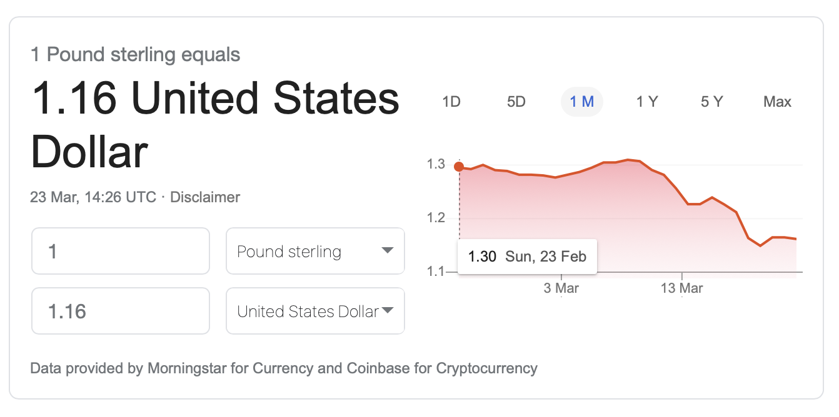The image size is (839, 417).
Task: Switch to the 1D chart range
Action: pos(451,102)
